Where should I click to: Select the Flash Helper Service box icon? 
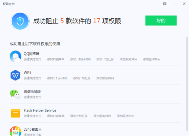15,113
